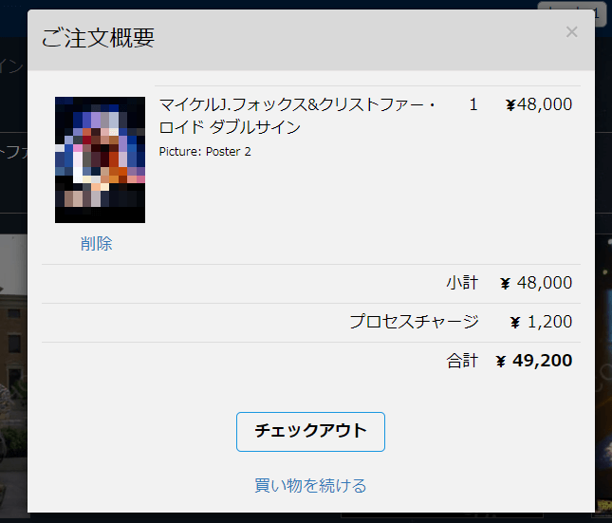
Task: Click the bold total ¥ 49,200
Action: point(534,361)
